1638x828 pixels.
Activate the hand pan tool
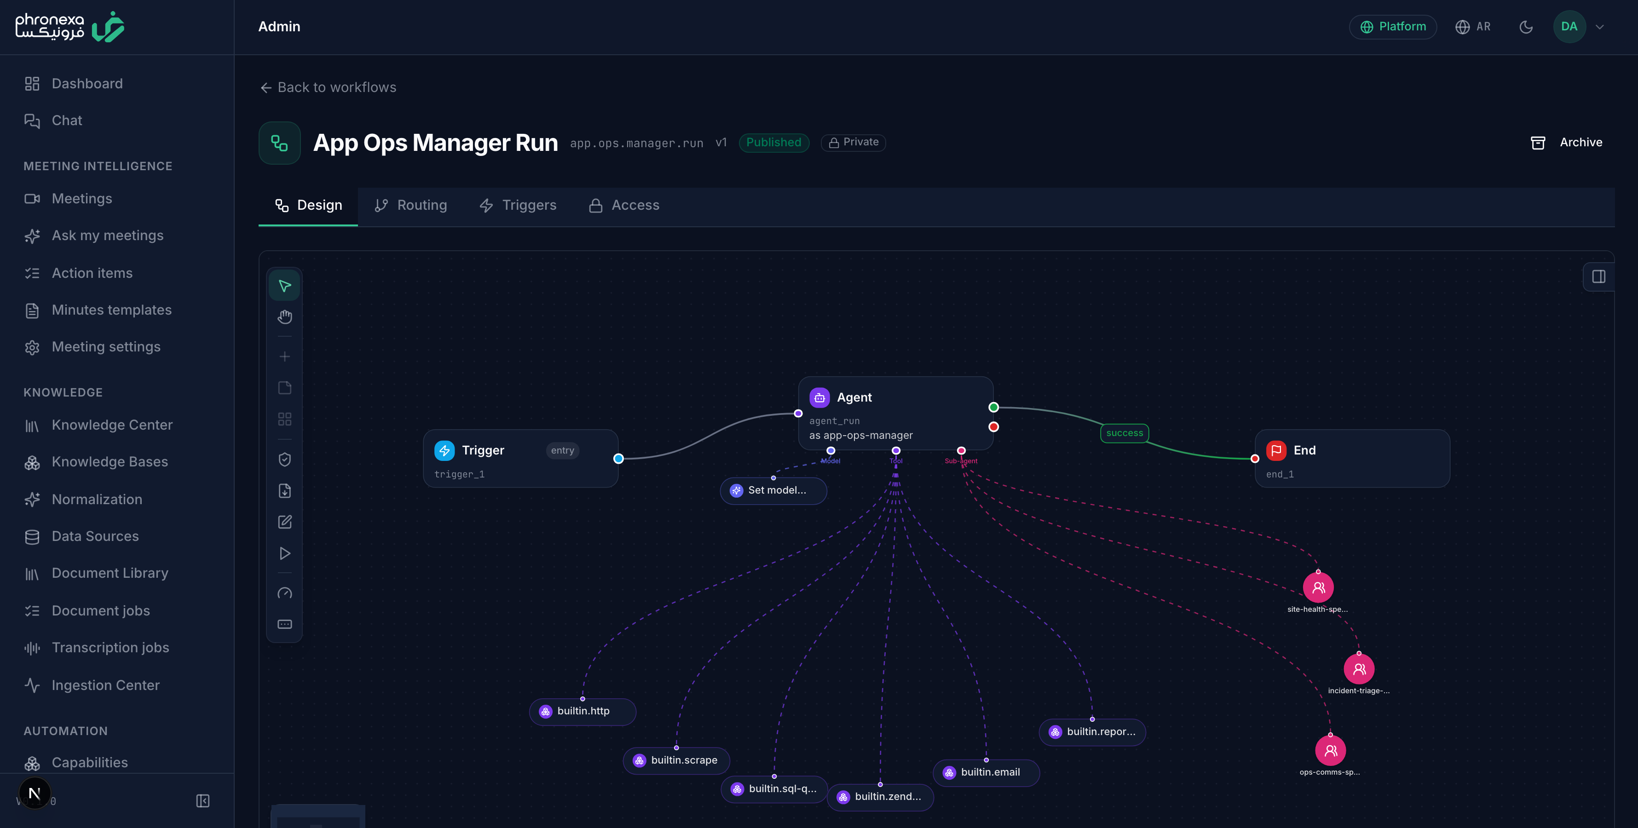tap(284, 316)
